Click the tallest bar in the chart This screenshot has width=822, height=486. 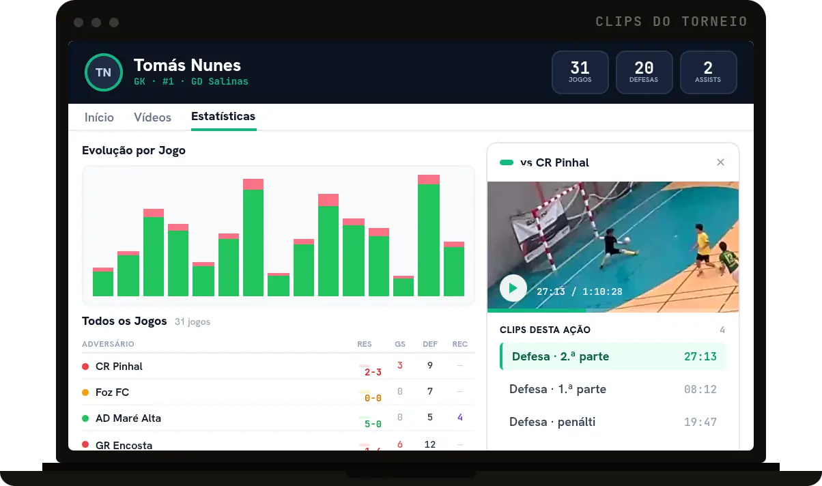click(x=429, y=235)
